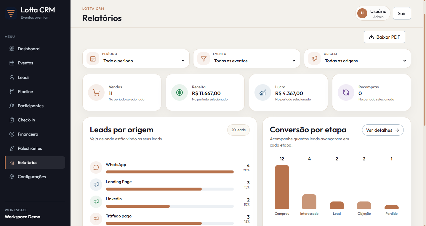Click the R$ 4.367,00 profit value
Image resolution: width=426 pixels, height=226 pixels.
click(289, 93)
